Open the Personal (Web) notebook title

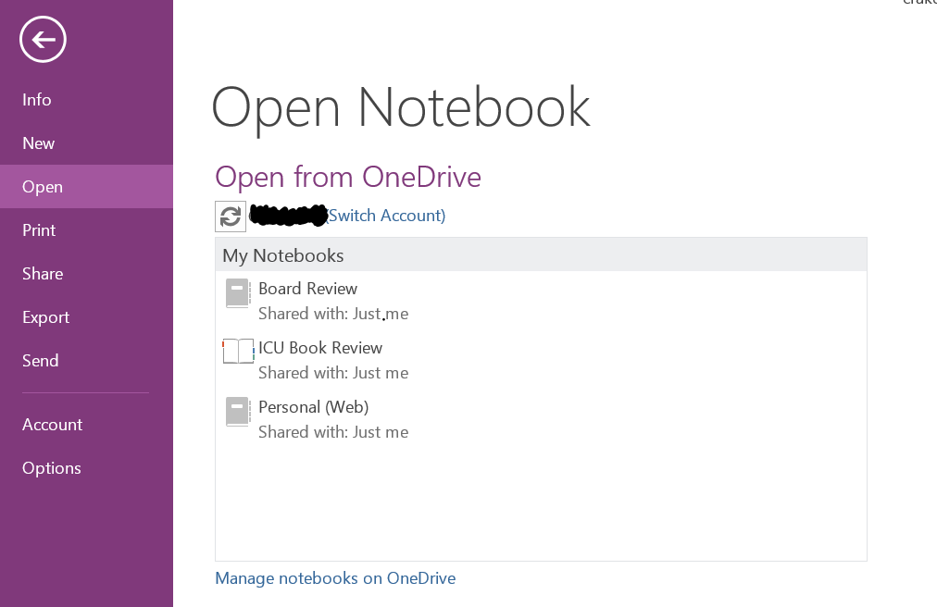(x=314, y=407)
